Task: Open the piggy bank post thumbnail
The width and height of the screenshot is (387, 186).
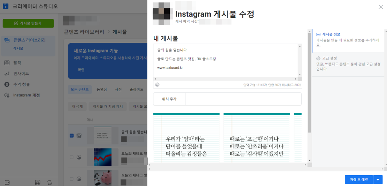Action: [103, 178]
